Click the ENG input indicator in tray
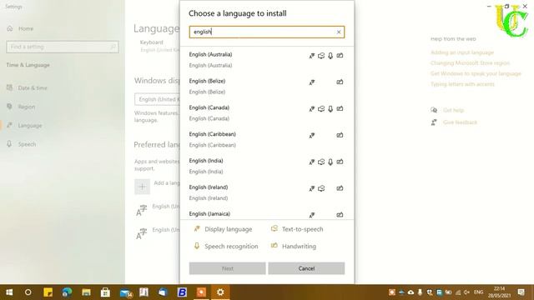The width and height of the screenshot is (534, 300). click(x=478, y=292)
